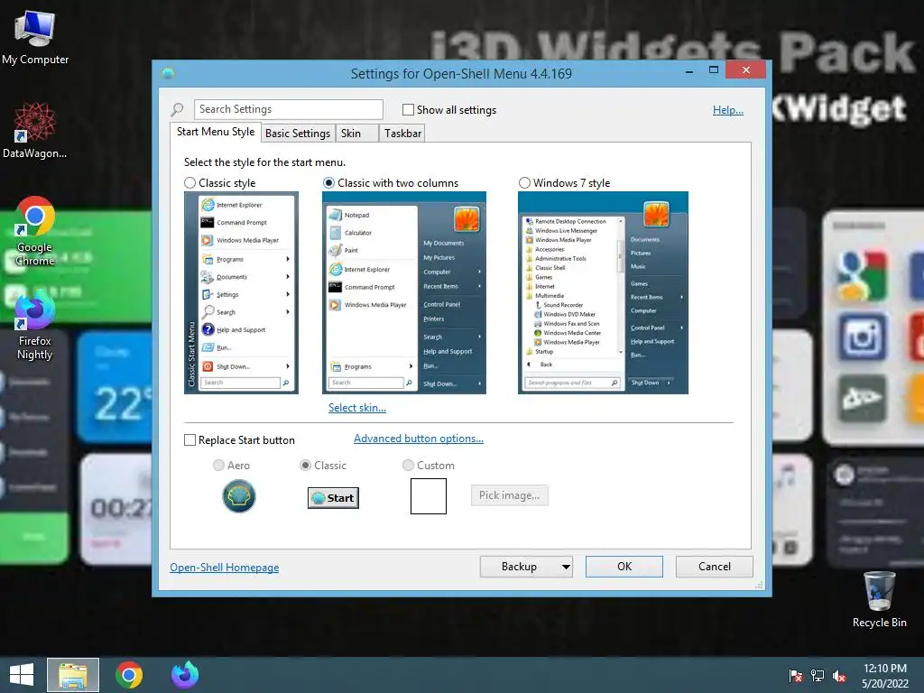This screenshot has width=924, height=693.
Task: Open My Computer desktop icon
Action: pos(35,37)
